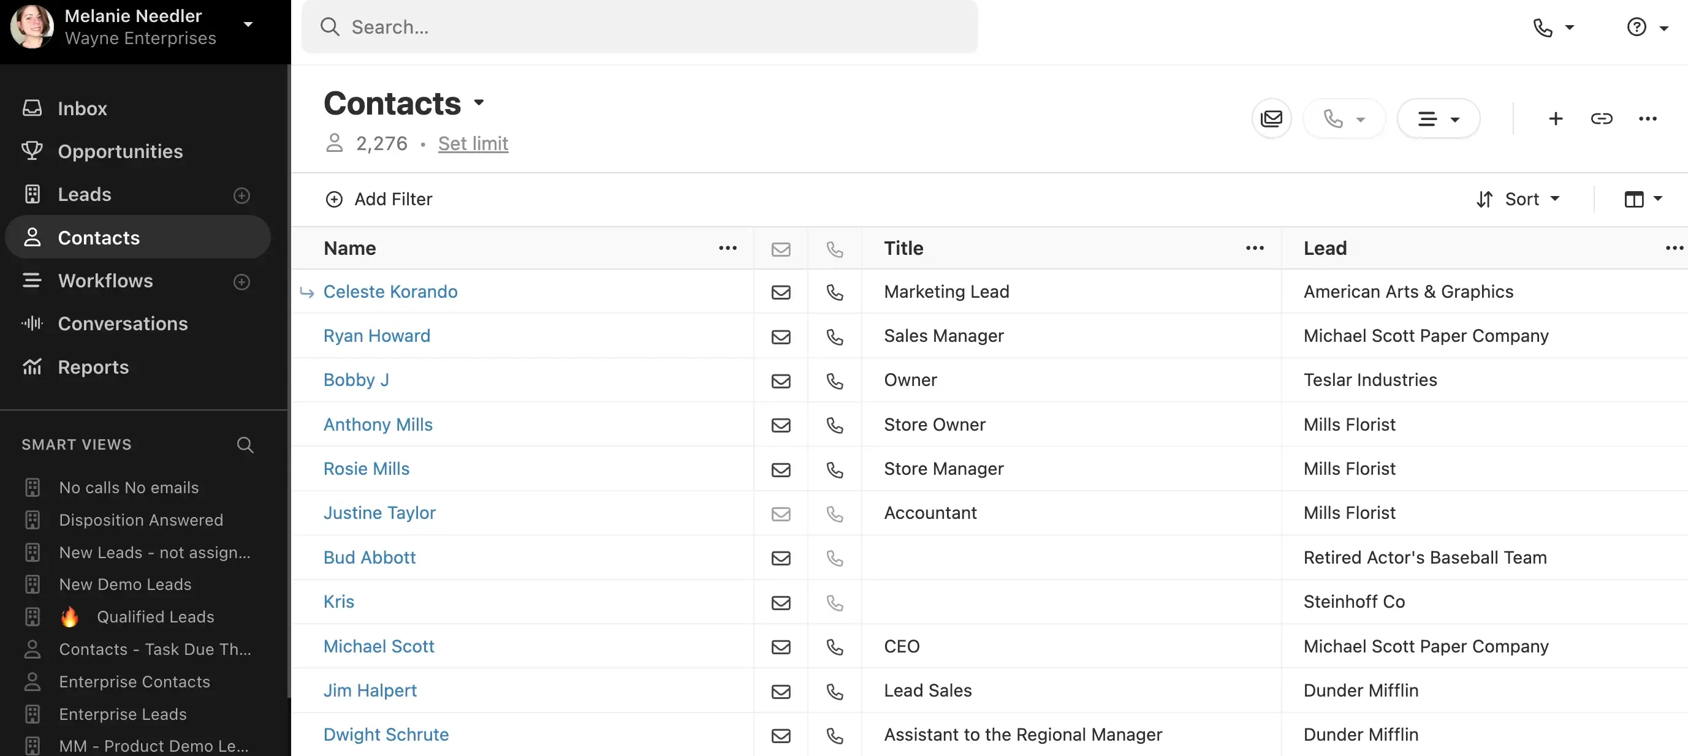
Task: Open Lead column options ellipsis
Action: [x=1675, y=248]
